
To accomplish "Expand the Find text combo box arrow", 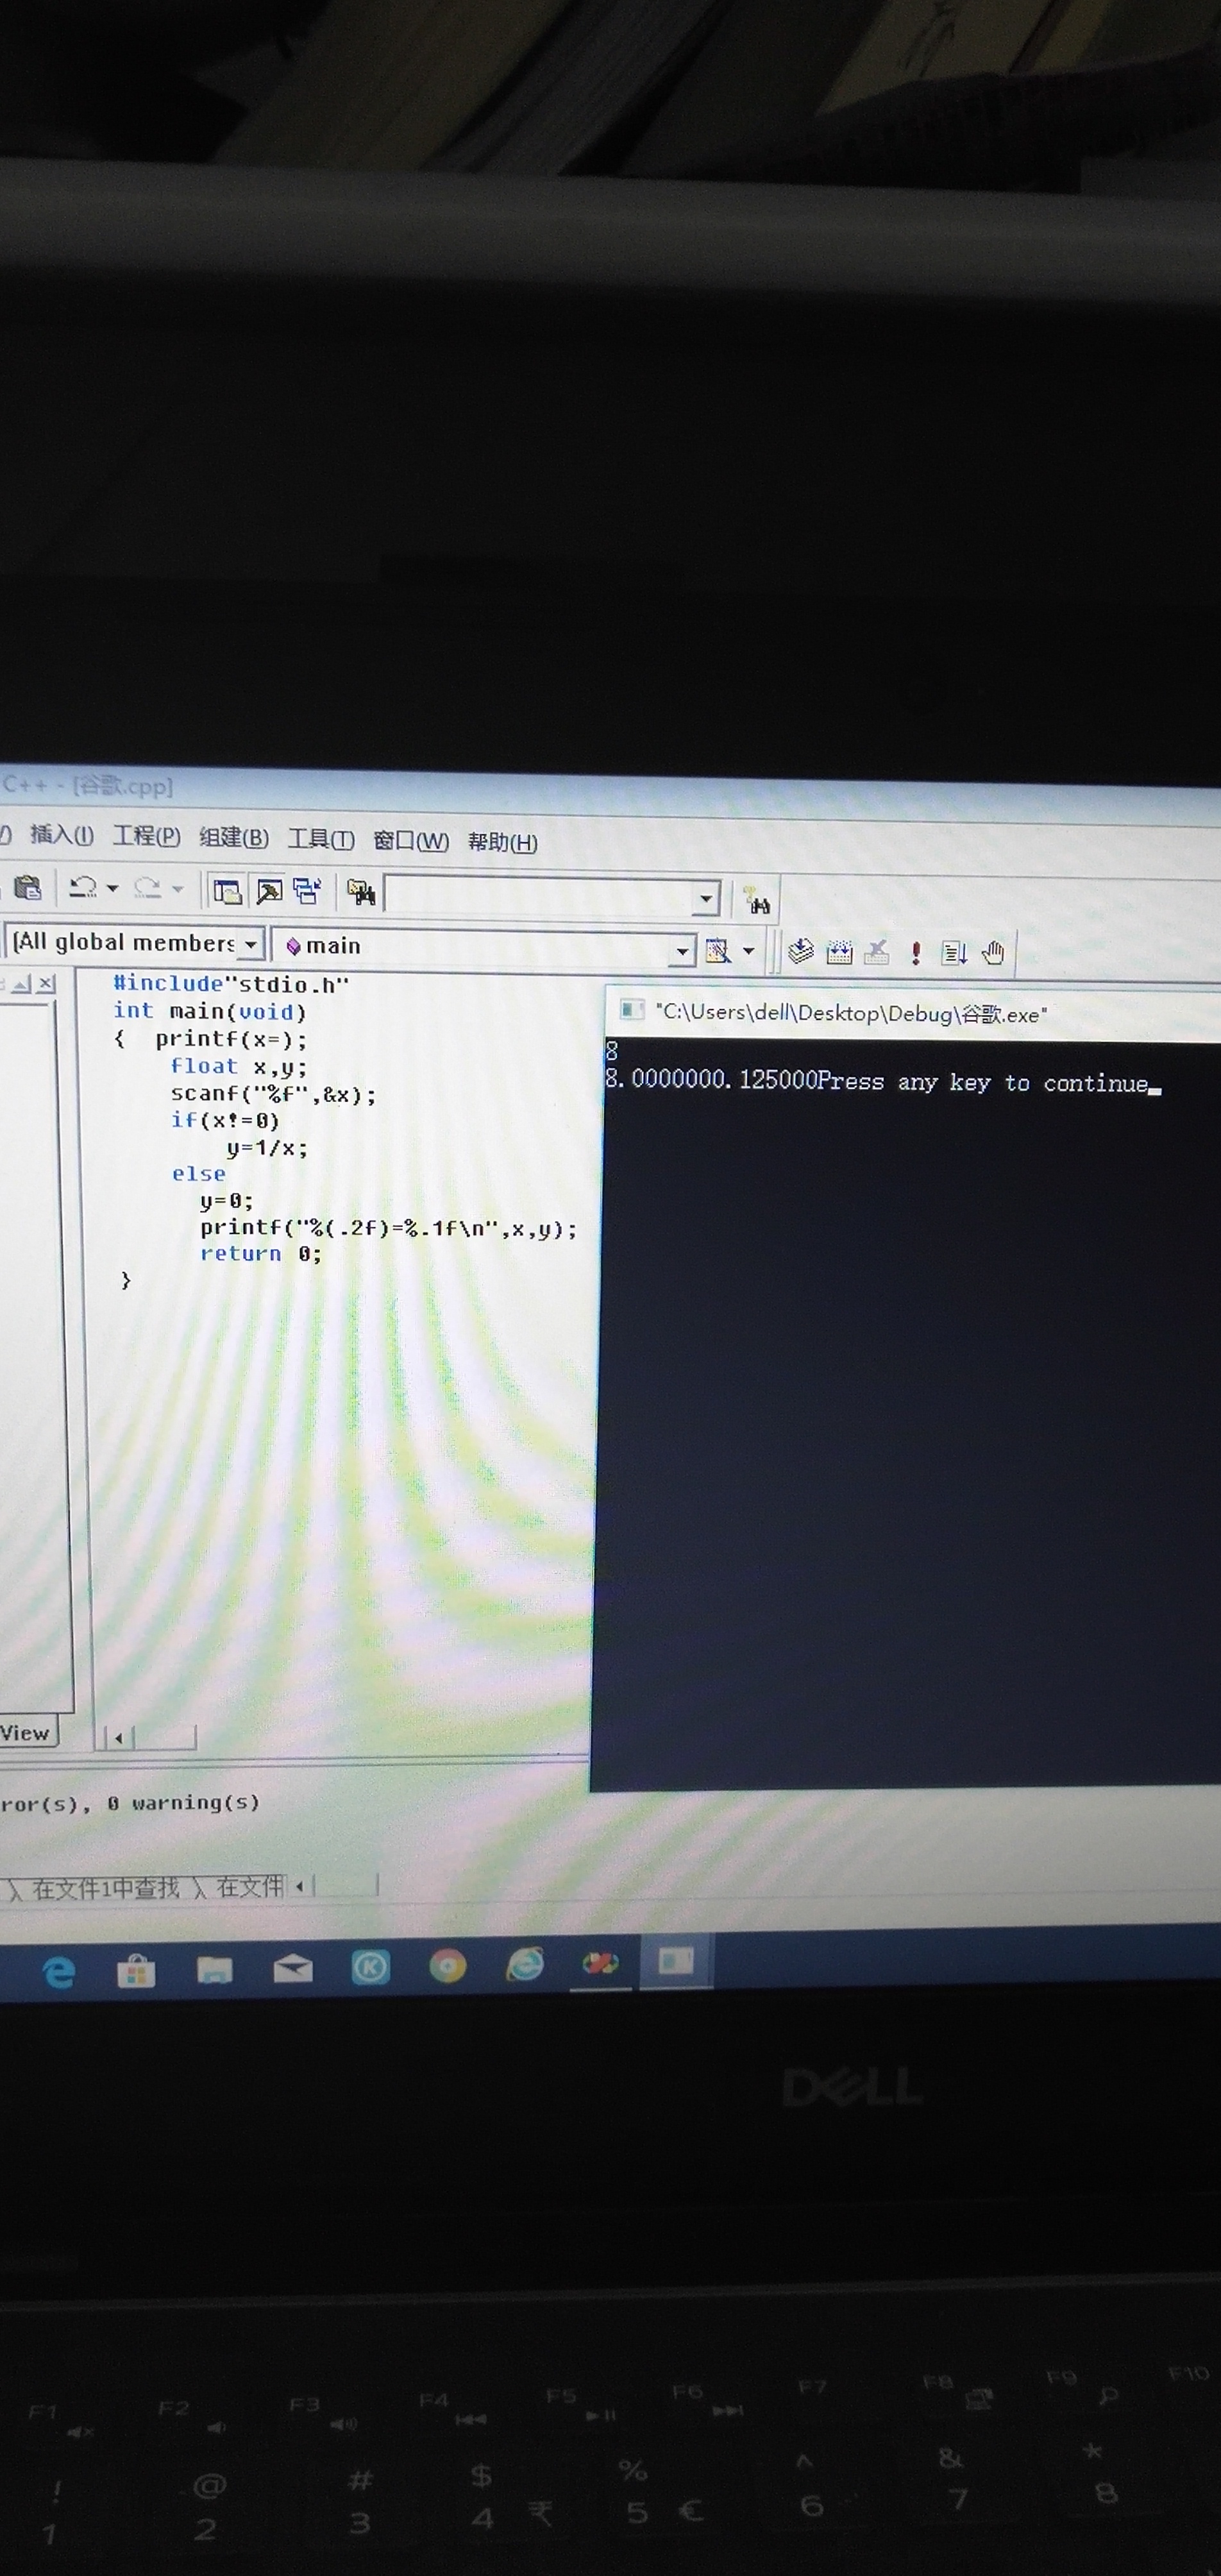I will coord(706,899).
